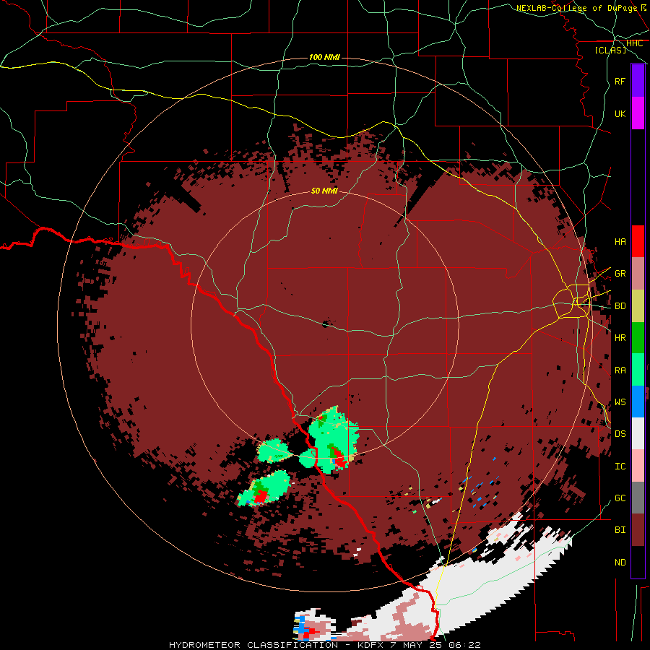The width and height of the screenshot is (650, 650).
Task: Click the IC light pink legend swatch
Action: click(x=638, y=466)
